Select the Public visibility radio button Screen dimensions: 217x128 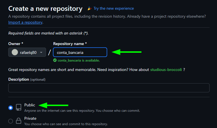coord(11,108)
